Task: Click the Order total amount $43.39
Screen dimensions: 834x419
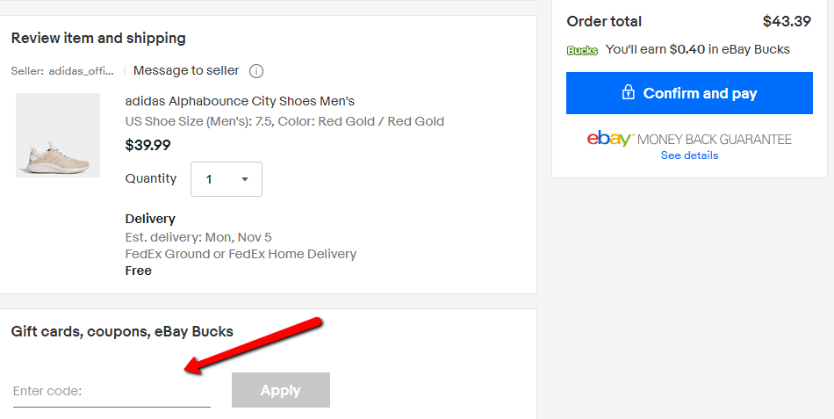Action: (787, 21)
